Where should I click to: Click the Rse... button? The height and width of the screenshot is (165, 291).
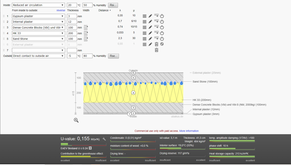click(113, 56)
